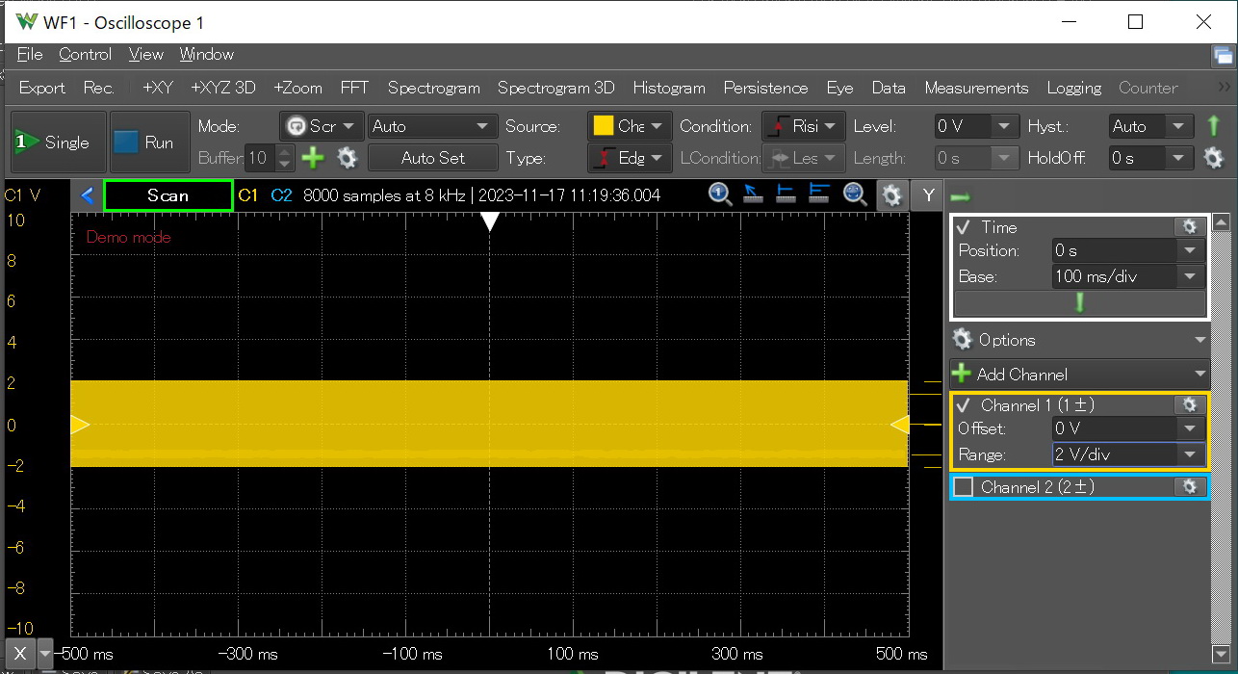Open plot settings gear left of Y button
Screen dimensions: 1238x674
(x=891, y=195)
